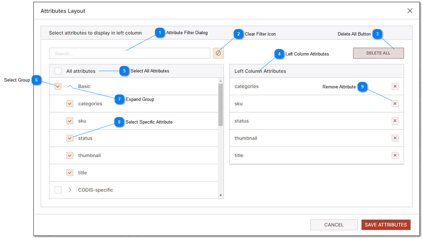The width and height of the screenshot is (423, 239).
Task: Uncheck the status attribute checkbox
Action: click(70, 138)
